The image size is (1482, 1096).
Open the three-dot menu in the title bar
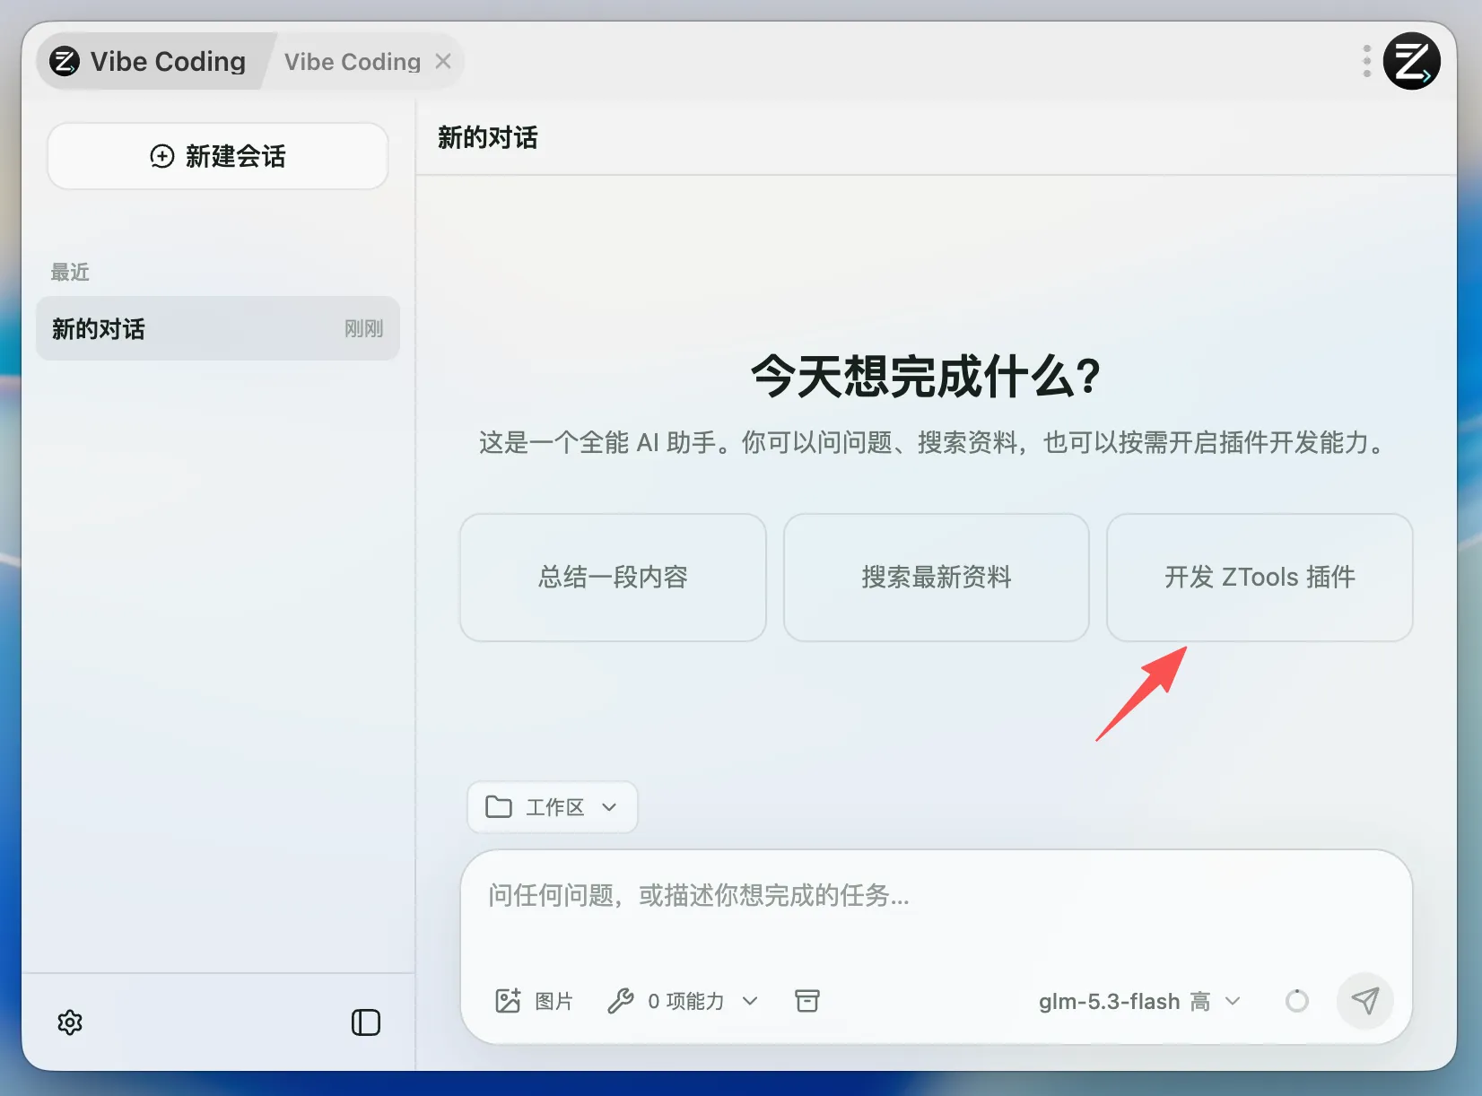point(1366,61)
